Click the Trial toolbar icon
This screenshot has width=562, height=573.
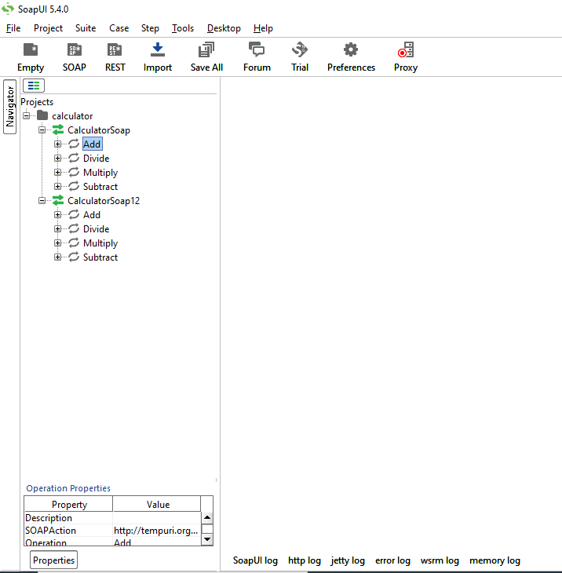[300, 49]
